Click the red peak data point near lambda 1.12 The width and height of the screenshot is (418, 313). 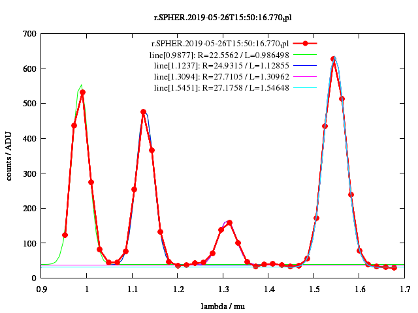[x=143, y=112]
